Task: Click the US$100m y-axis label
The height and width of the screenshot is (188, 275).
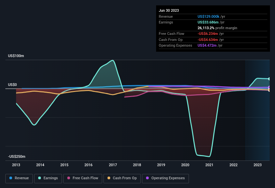Action: (16, 56)
